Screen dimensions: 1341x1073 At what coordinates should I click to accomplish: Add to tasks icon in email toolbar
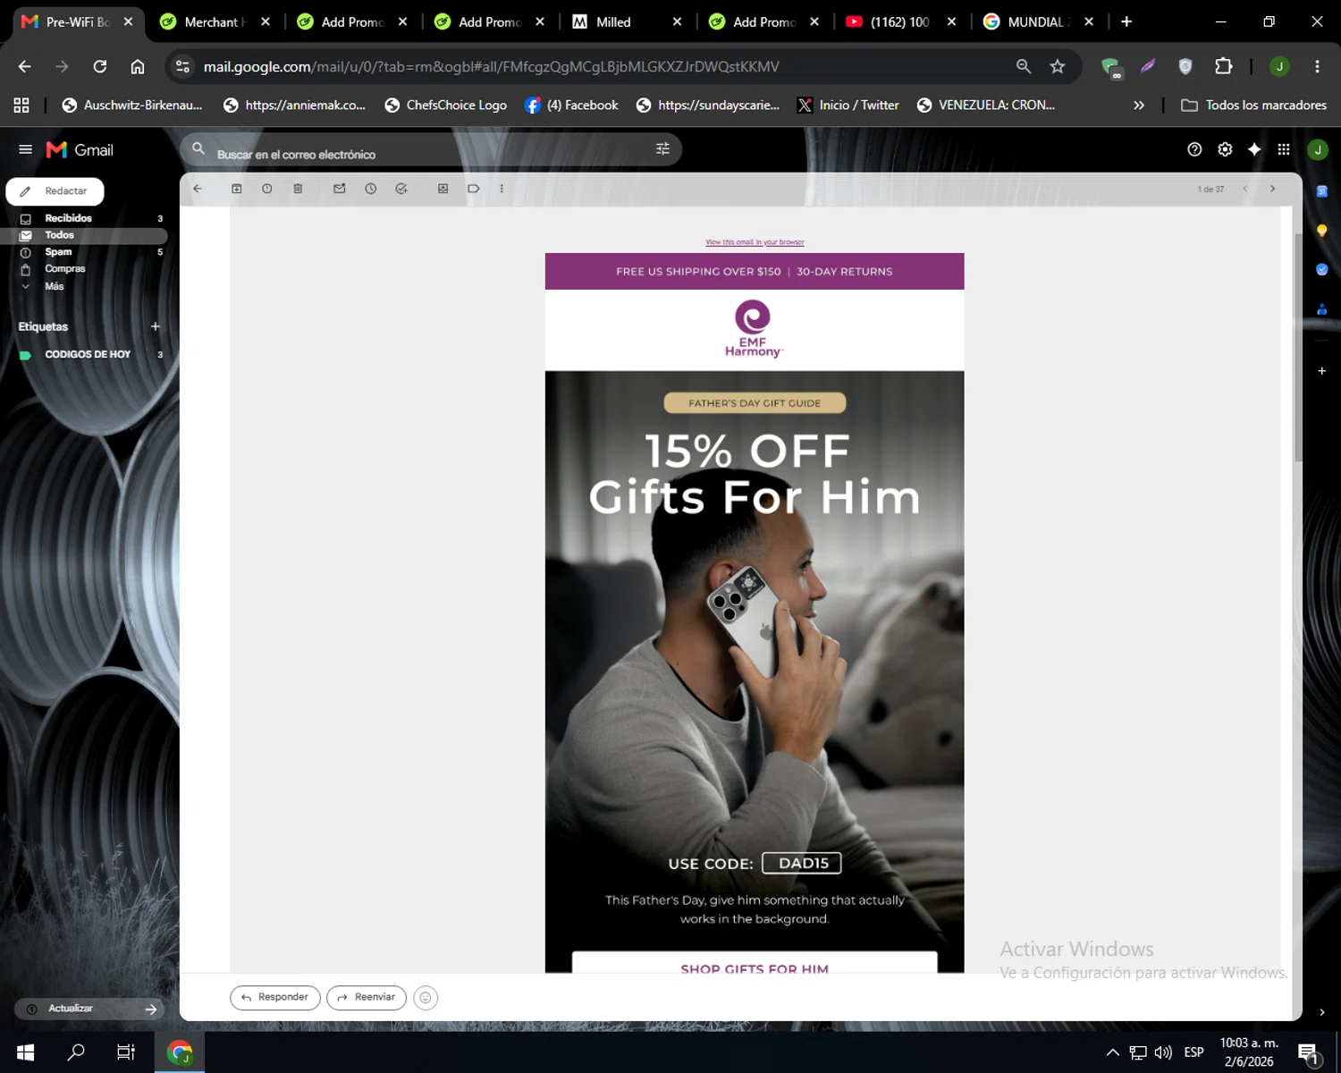pos(401,189)
